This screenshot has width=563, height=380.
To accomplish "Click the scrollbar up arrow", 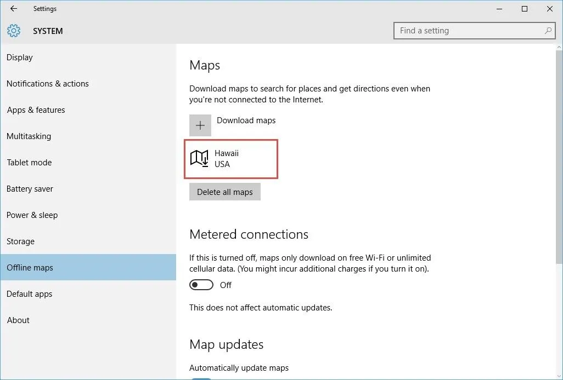I will [x=559, y=47].
